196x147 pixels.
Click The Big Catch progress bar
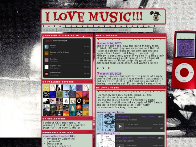138,128
